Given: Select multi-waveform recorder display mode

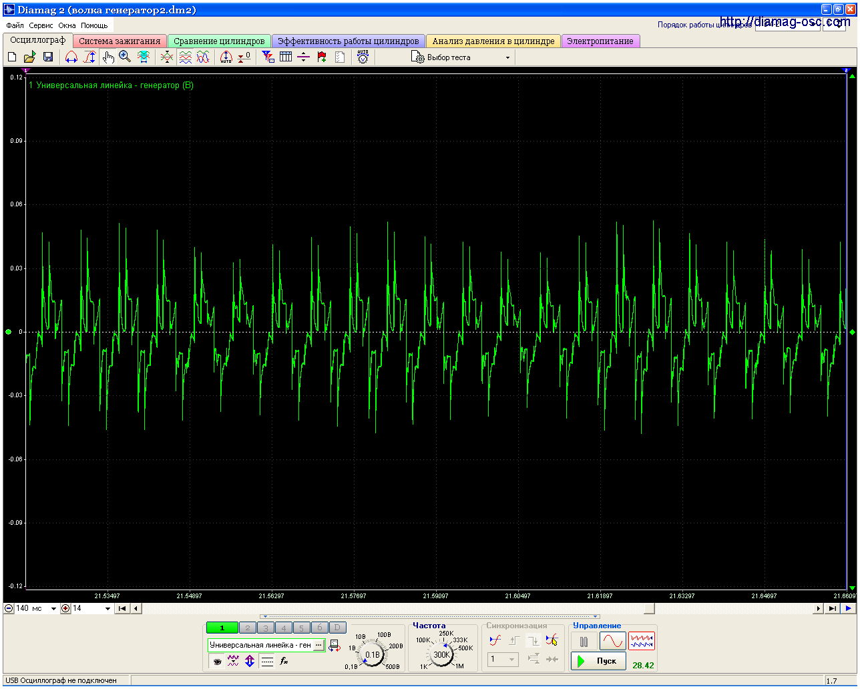Looking at the screenshot, I should pyautogui.click(x=642, y=642).
